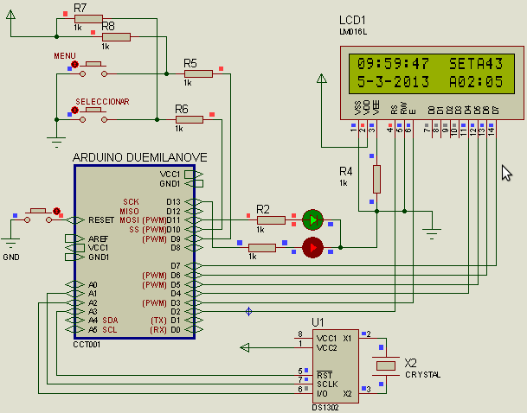The image size is (527, 413).
Task: Select the DS1302 chip U1
Action: point(336,366)
